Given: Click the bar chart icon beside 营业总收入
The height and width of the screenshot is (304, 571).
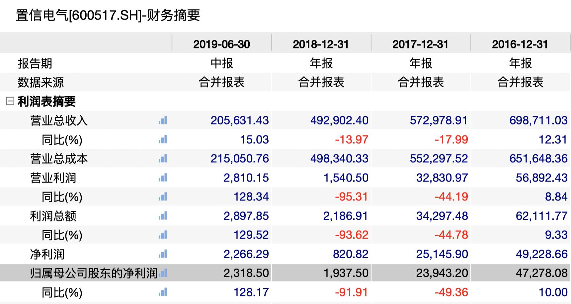Looking at the screenshot, I should [x=163, y=121].
